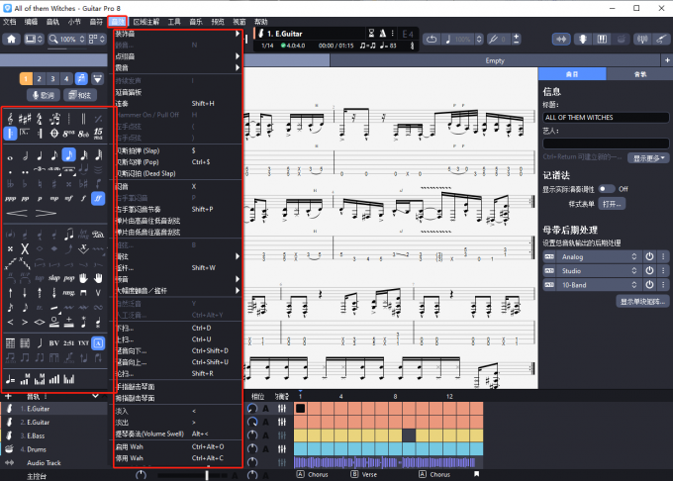This screenshot has height=481, width=673.
Task: Open keyboard view piano icon
Action: tap(602, 40)
